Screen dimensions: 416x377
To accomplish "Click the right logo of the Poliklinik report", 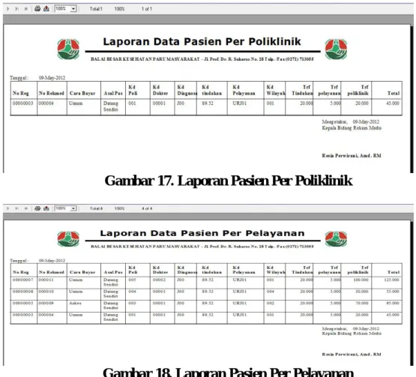I will [x=336, y=49].
